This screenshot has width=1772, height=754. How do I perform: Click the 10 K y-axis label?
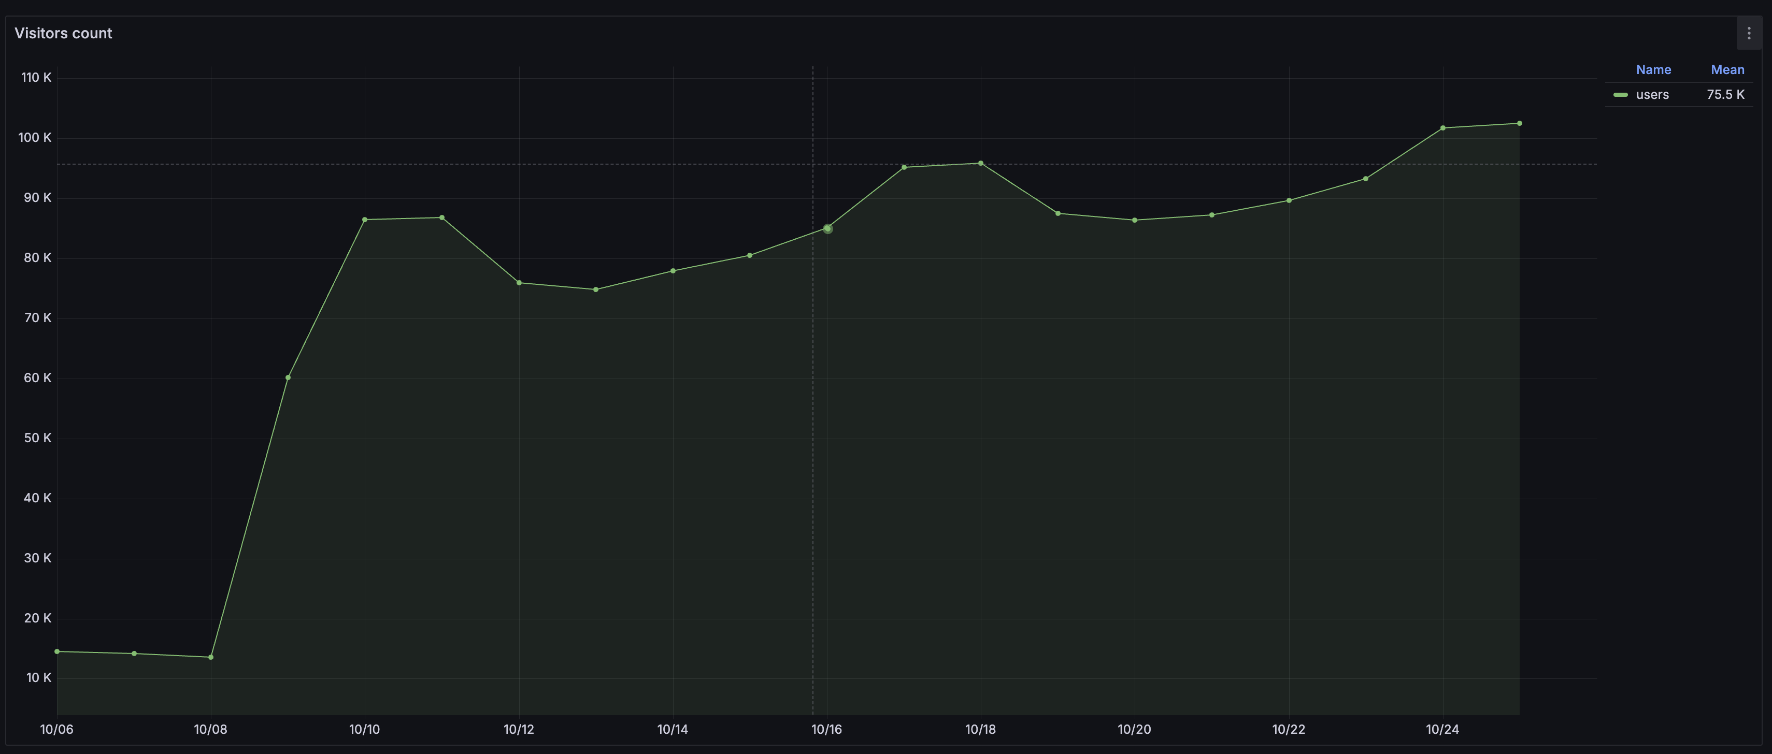point(39,678)
